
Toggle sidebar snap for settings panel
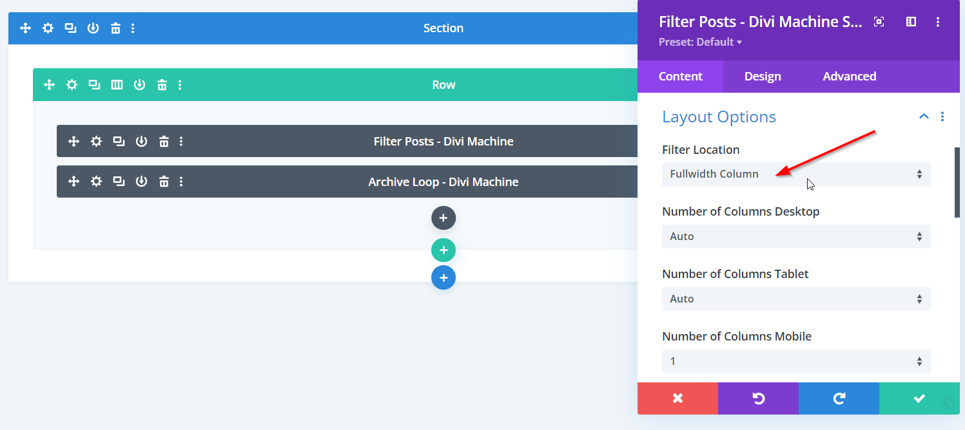pos(911,22)
